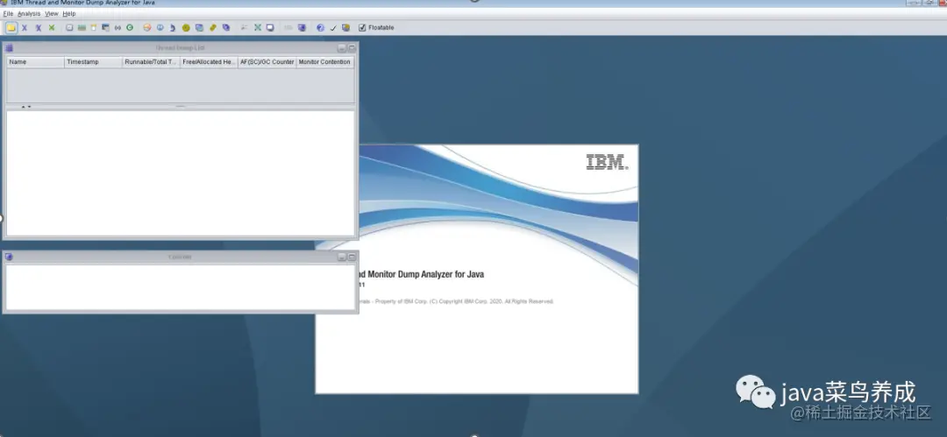Click the green table toolbar icon
947x437 pixels.
82,28
